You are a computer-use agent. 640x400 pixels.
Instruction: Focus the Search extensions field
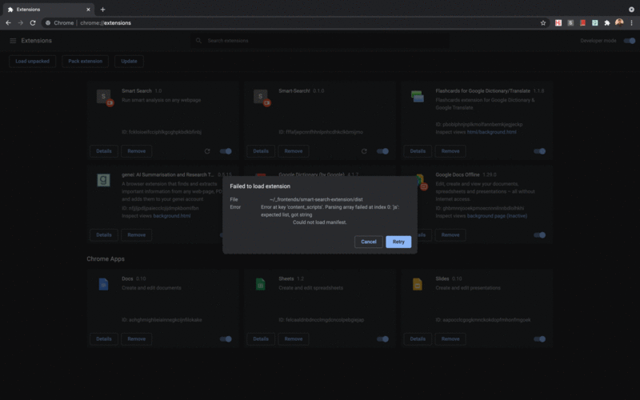320,41
